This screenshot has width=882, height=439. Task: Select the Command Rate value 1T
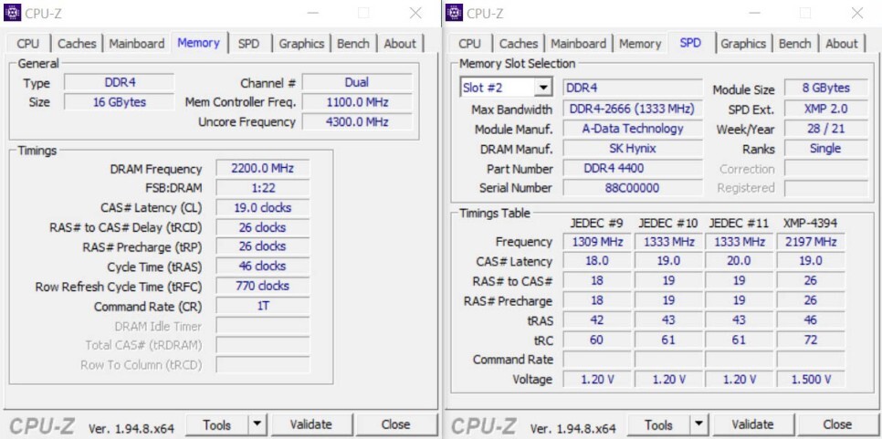click(x=263, y=306)
